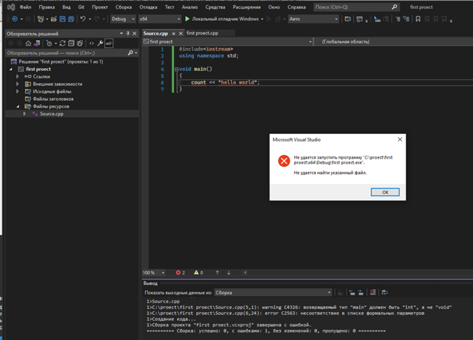
Task: Switch to the first proect.cpp tab
Action: pos(202,34)
